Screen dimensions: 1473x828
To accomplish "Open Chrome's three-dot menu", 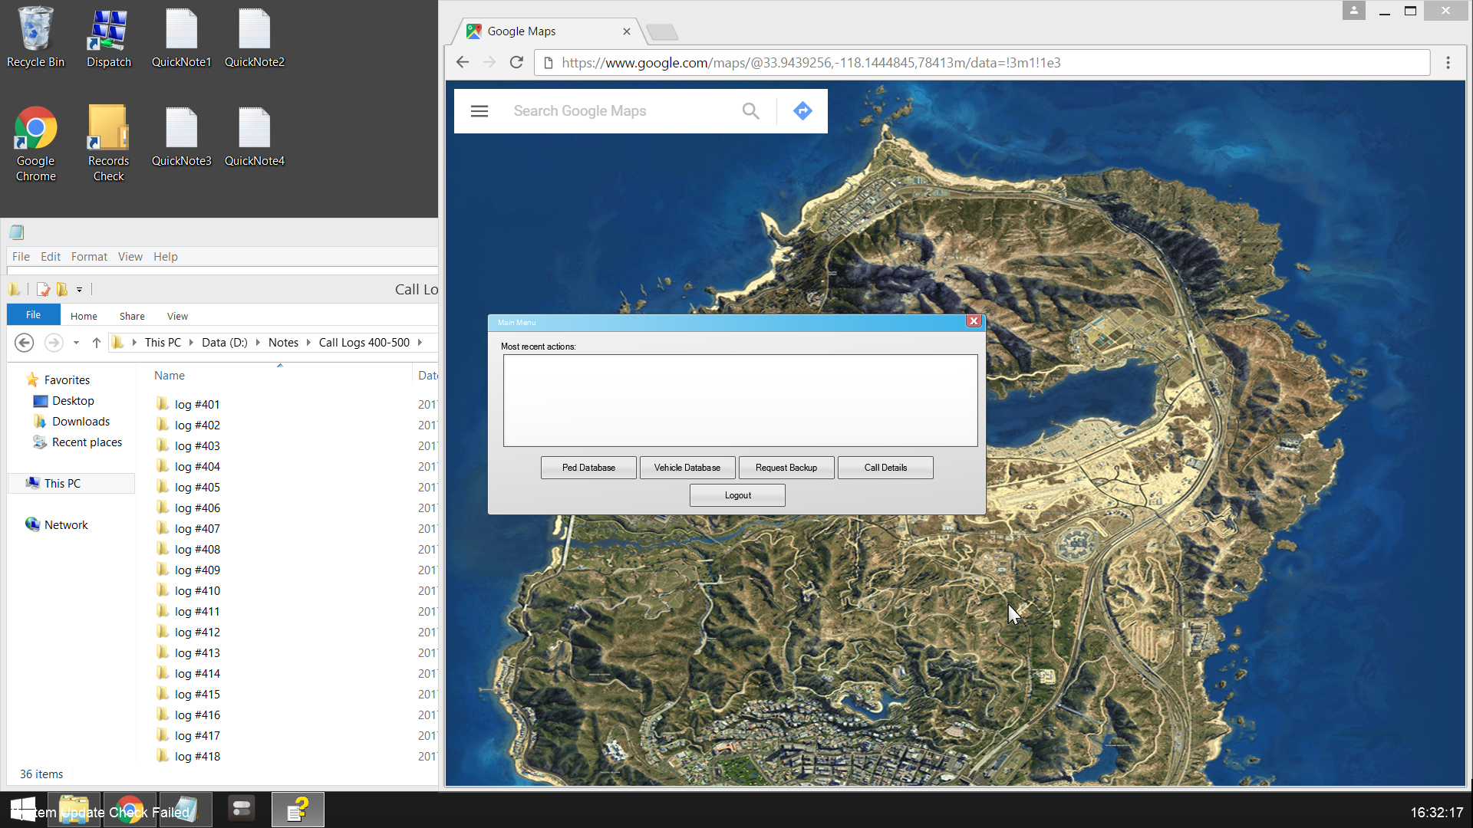I will [1448, 63].
